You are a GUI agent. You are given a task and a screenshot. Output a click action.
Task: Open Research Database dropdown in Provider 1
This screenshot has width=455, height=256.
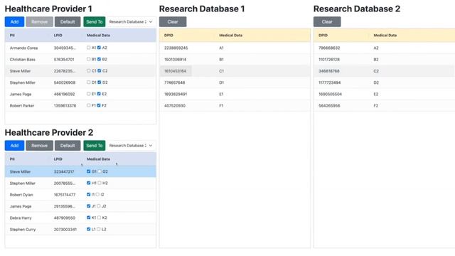pos(131,22)
